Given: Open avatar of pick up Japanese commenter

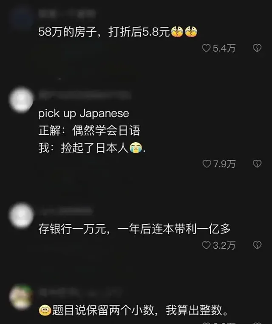Looking at the screenshot, I should coord(21,100).
